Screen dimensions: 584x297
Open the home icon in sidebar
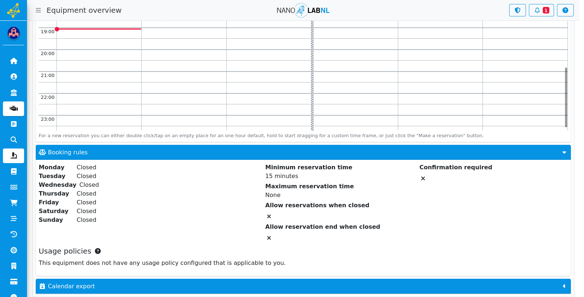coord(14,61)
